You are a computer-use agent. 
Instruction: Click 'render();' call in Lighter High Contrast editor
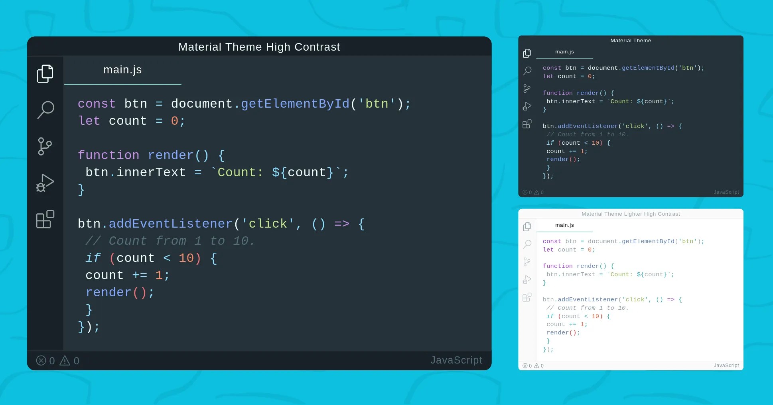[563, 333]
